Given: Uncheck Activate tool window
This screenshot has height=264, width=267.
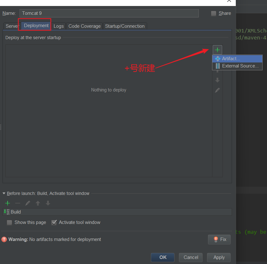Looking at the screenshot, I should coord(54,222).
